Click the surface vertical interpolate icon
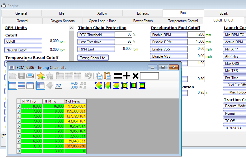 click(116, 86)
